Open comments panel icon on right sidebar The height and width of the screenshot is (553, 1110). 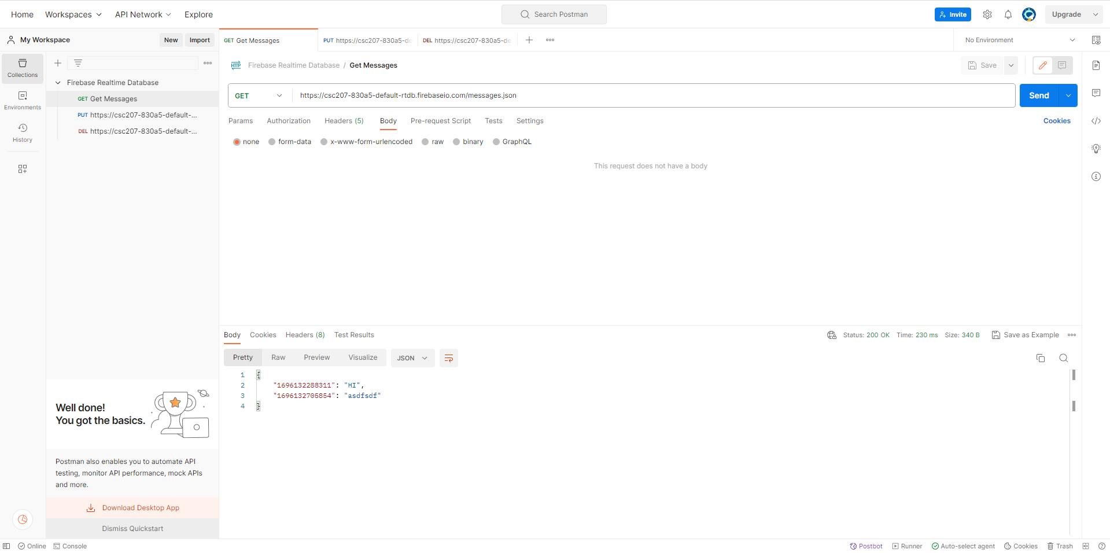(x=1096, y=93)
